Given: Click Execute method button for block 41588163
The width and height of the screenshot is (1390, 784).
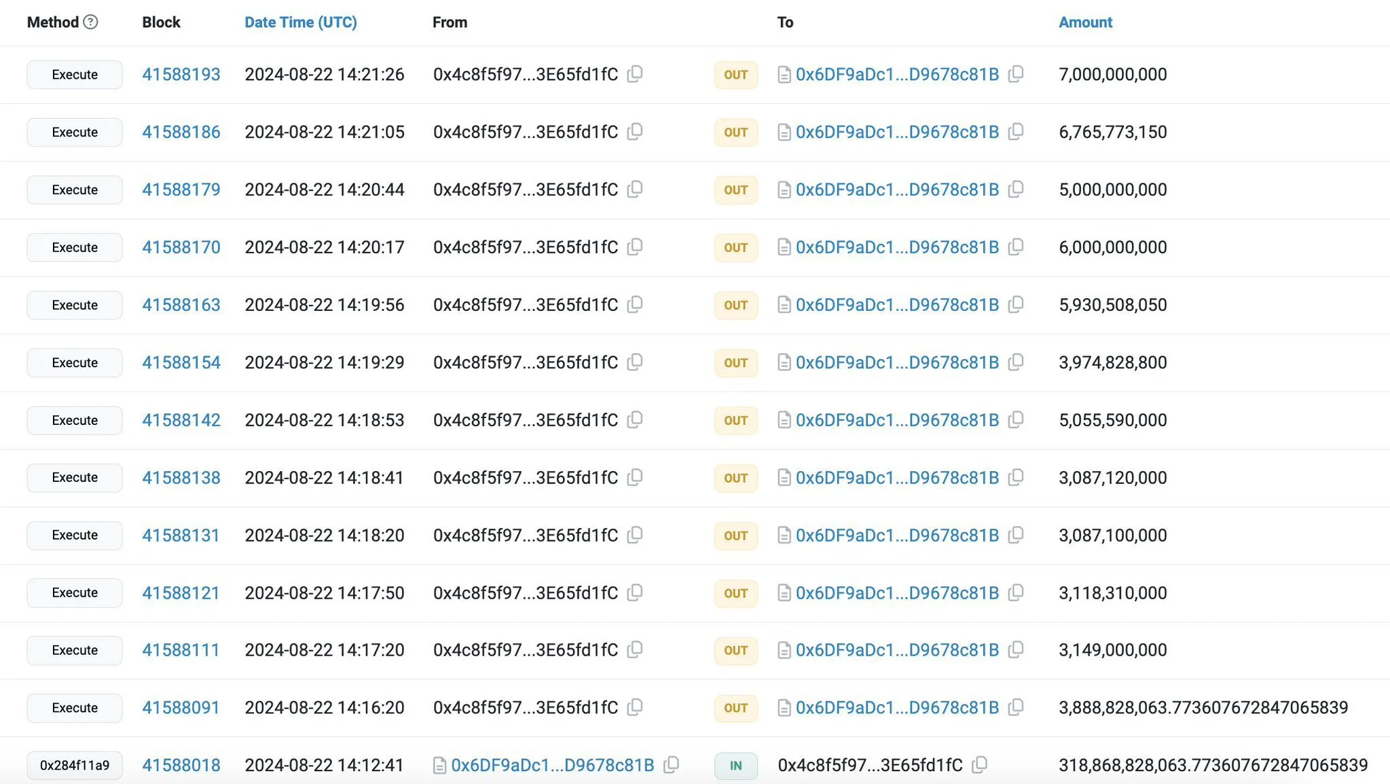Looking at the screenshot, I should (x=75, y=305).
